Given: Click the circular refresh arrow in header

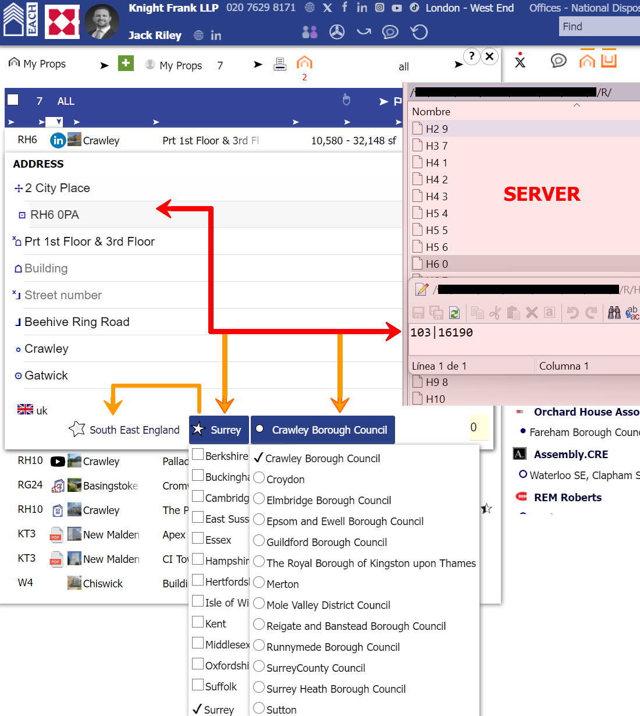Looking at the screenshot, I should [419, 32].
